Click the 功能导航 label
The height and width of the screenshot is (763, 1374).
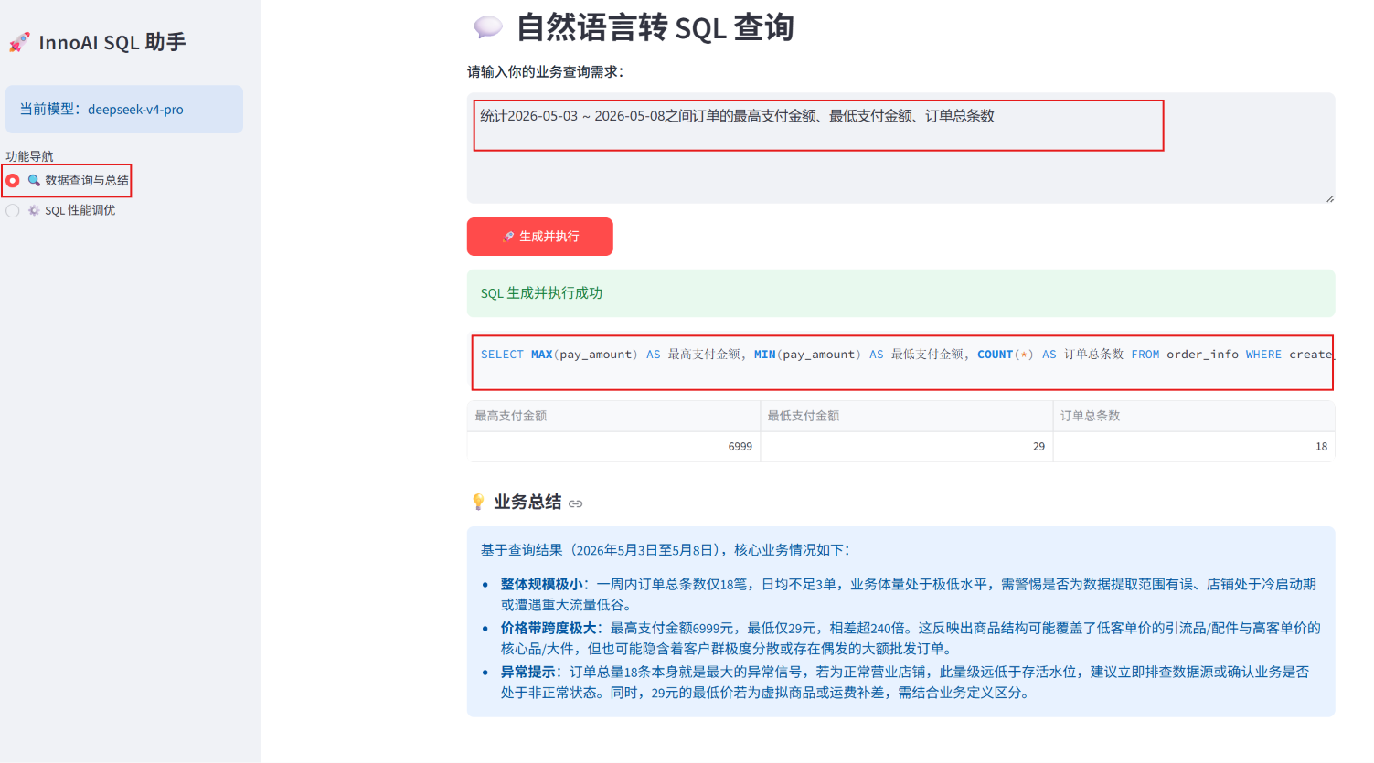(29, 156)
